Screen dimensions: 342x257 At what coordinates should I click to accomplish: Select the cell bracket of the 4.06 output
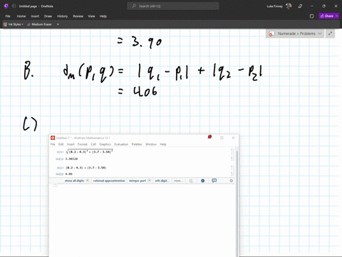pos(232,173)
